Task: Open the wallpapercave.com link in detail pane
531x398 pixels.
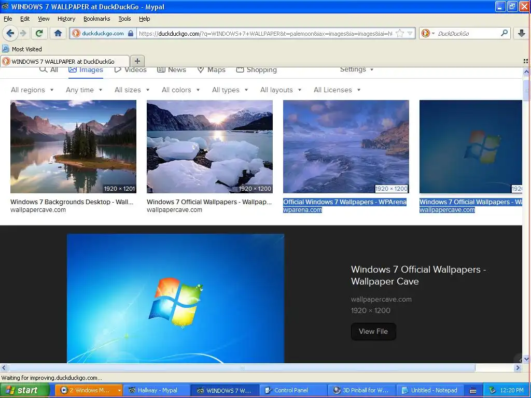Action: tap(381, 299)
